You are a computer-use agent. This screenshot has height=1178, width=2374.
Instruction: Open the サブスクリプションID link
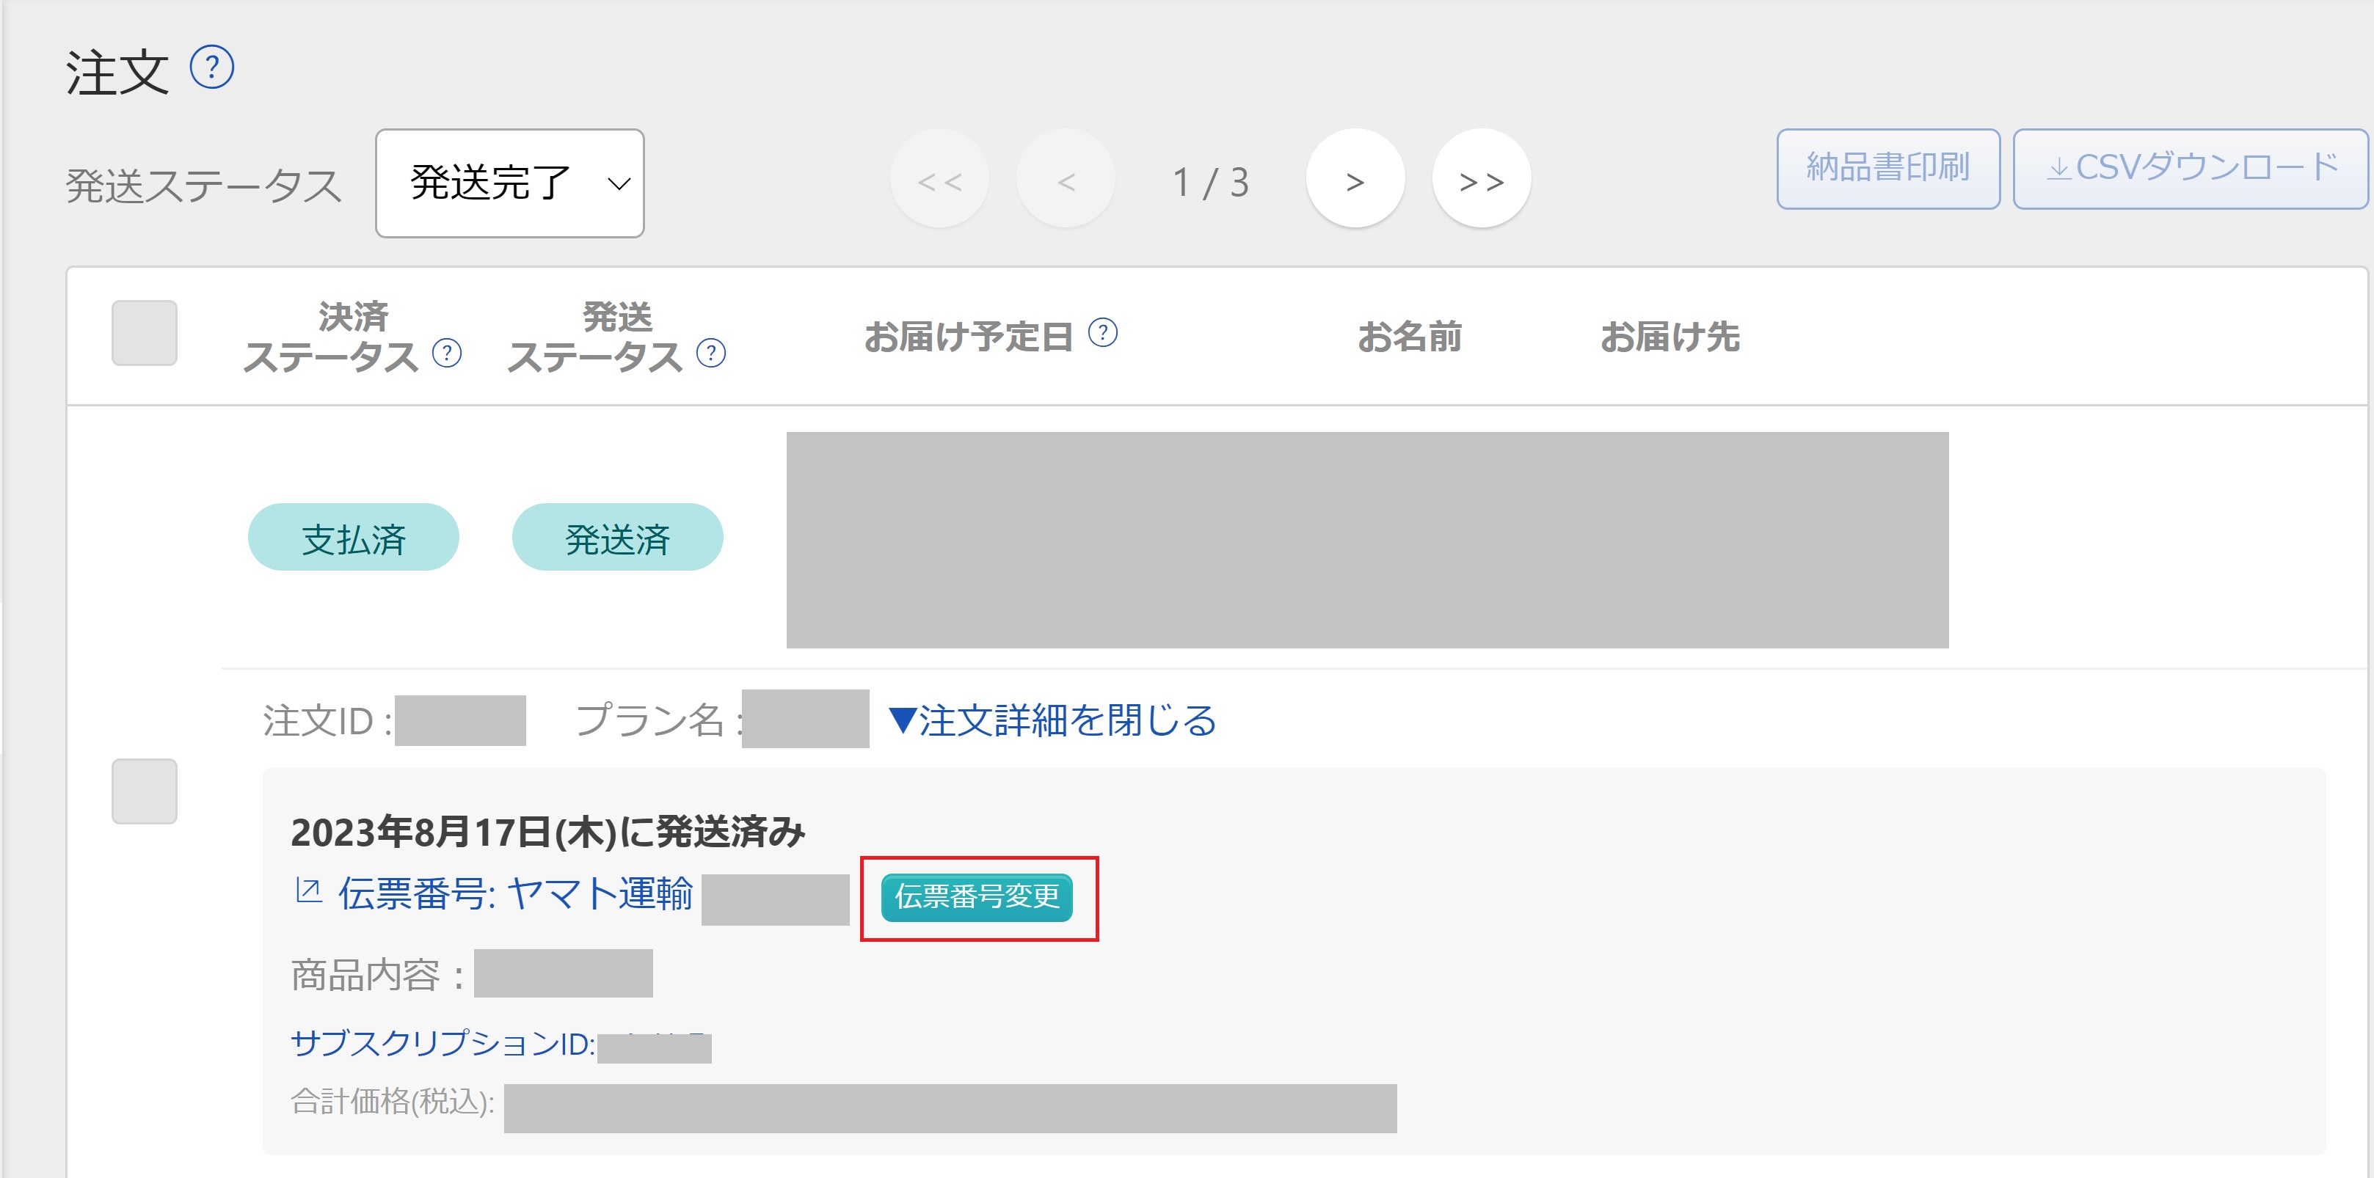click(x=443, y=1044)
